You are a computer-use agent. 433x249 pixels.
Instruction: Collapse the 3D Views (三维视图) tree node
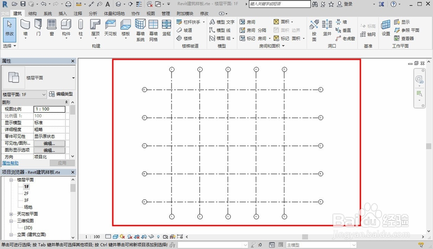(x=11, y=221)
